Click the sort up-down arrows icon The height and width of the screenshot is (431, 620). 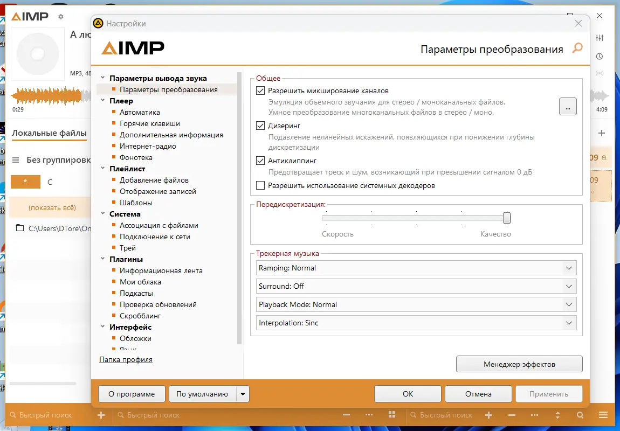557,415
